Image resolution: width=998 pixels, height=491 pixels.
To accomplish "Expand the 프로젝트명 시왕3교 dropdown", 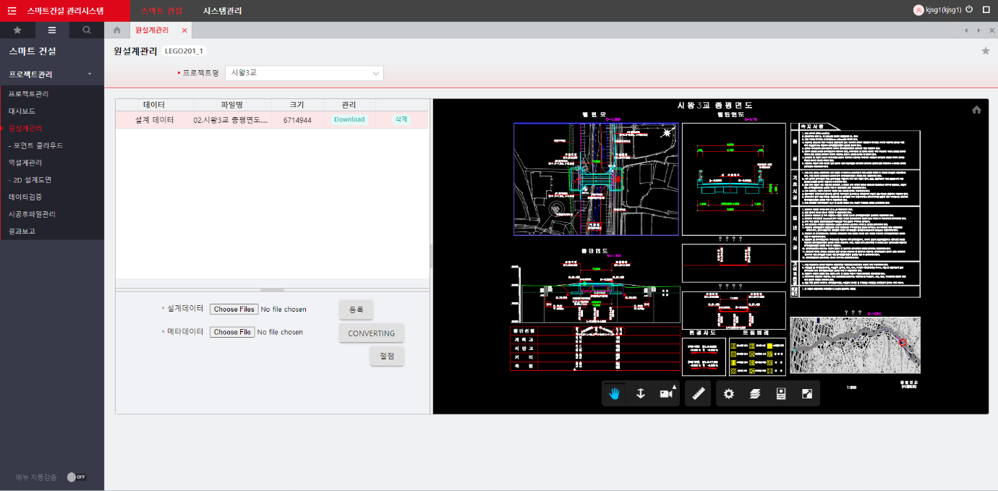I will click(304, 73).
